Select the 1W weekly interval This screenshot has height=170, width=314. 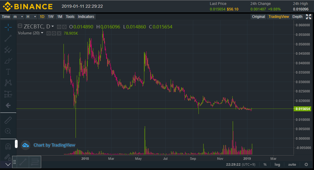51,17
